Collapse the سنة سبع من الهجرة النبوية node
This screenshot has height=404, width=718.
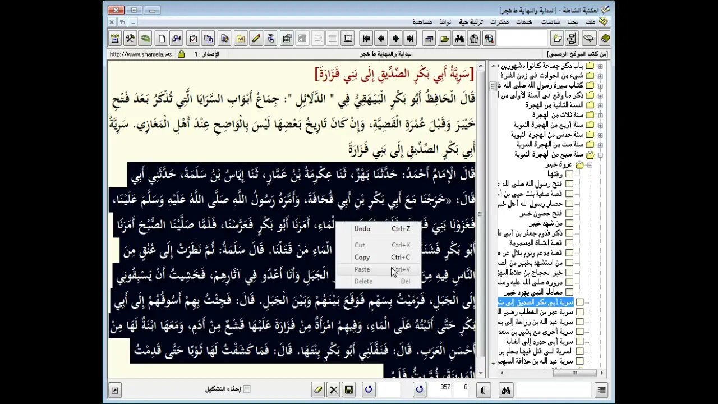(x=600, y=154)
